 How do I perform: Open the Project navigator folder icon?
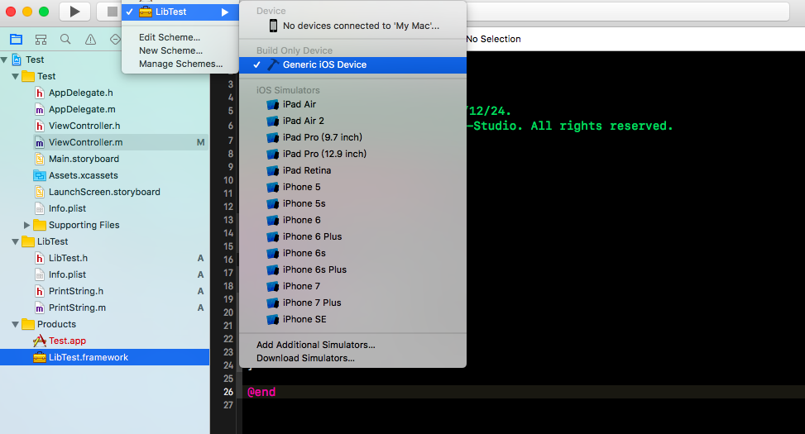click(x=17, y=39)
